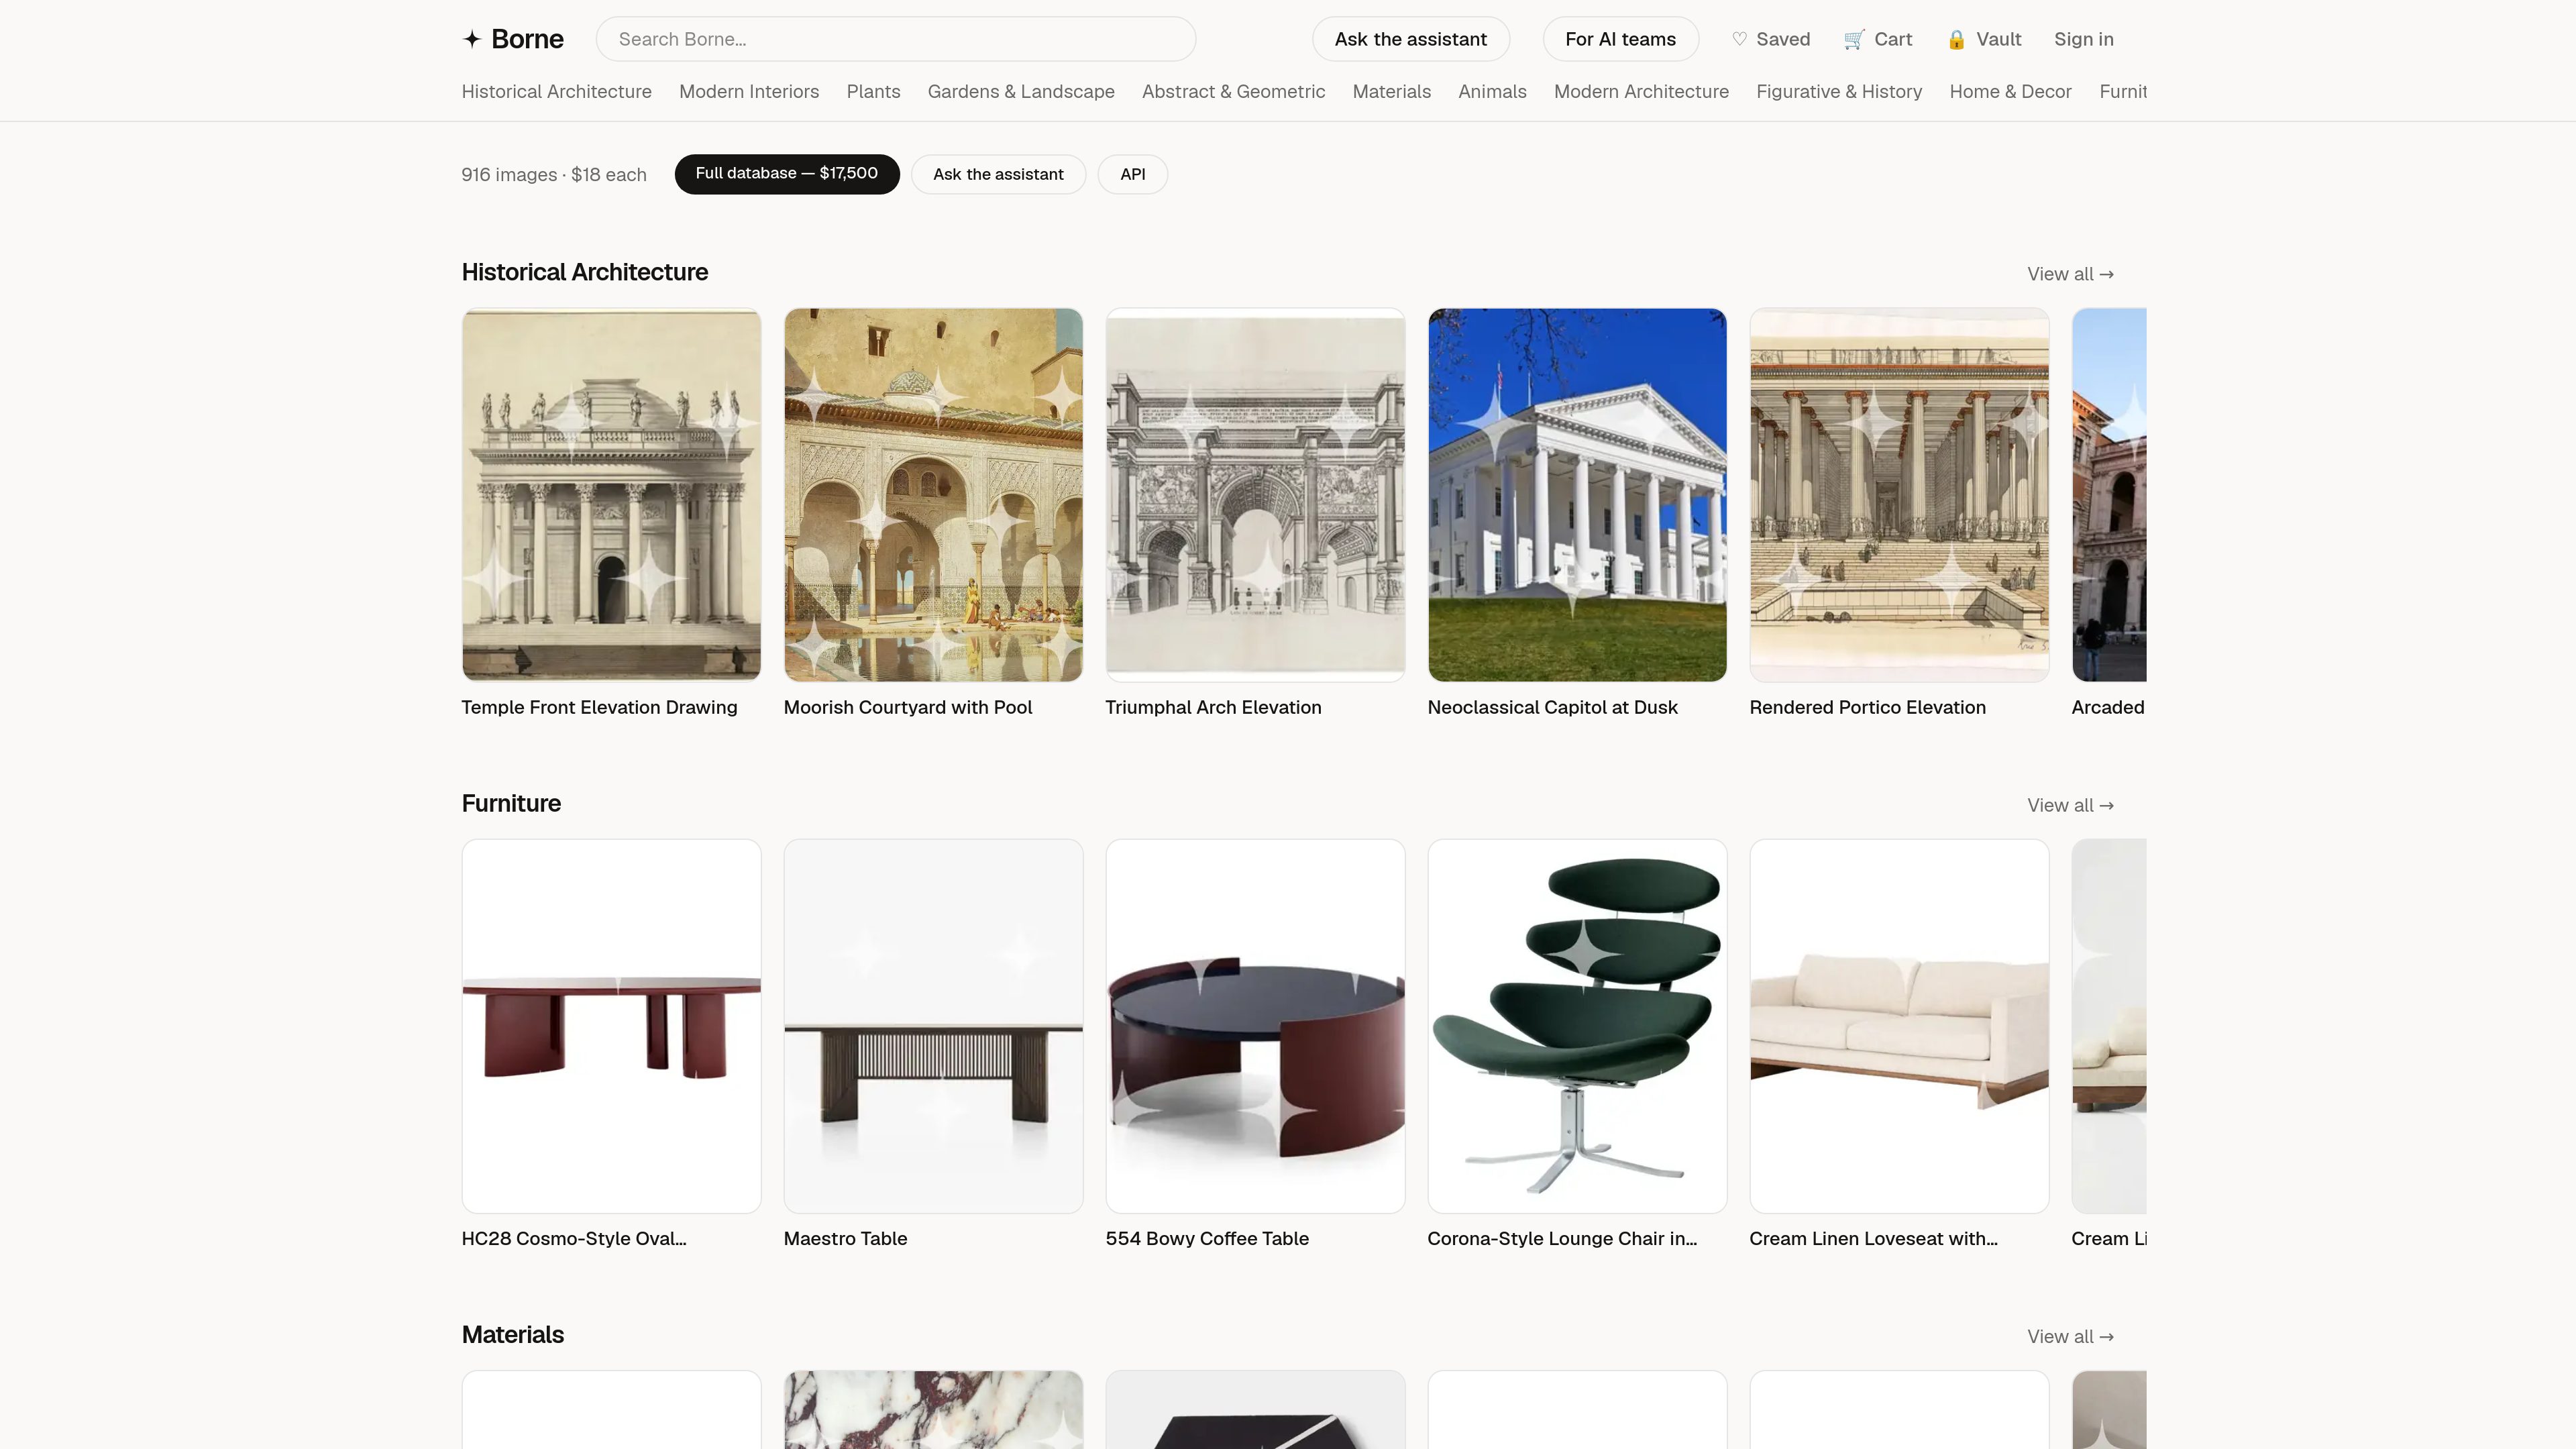
Task: Open Ask the assistant in header
Action: click(1410, 39)
